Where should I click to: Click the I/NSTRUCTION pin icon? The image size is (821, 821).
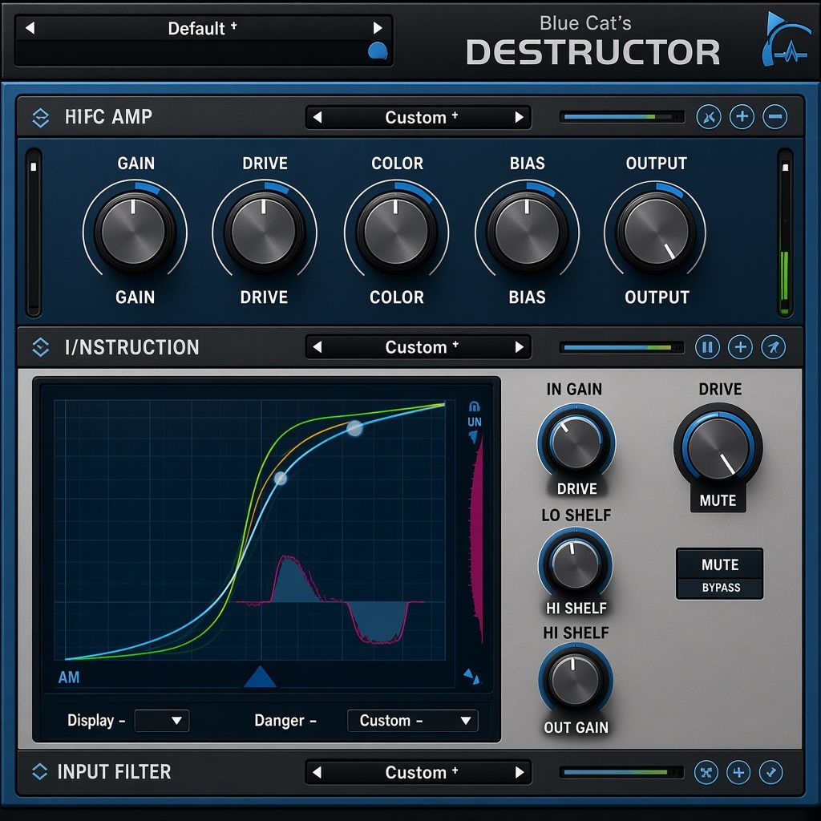coord(774,346)
